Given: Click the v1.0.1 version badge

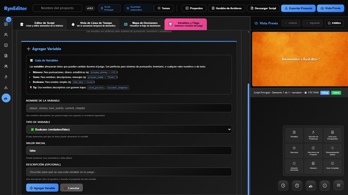Looking at the screenshot, I should 90,8.
